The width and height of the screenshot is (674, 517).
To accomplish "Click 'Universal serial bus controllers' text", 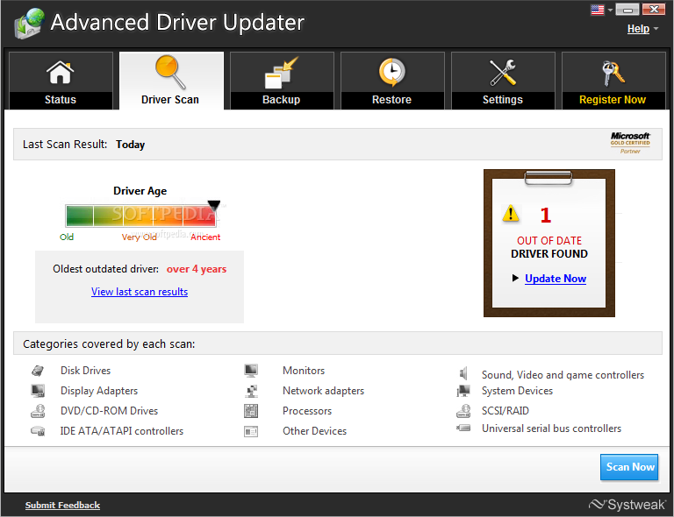I will coord(551,428).
